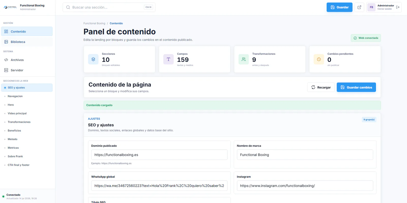Select Hero section
Image resolution: width=407 pixels, height=203 pixels.
point(27,105)
